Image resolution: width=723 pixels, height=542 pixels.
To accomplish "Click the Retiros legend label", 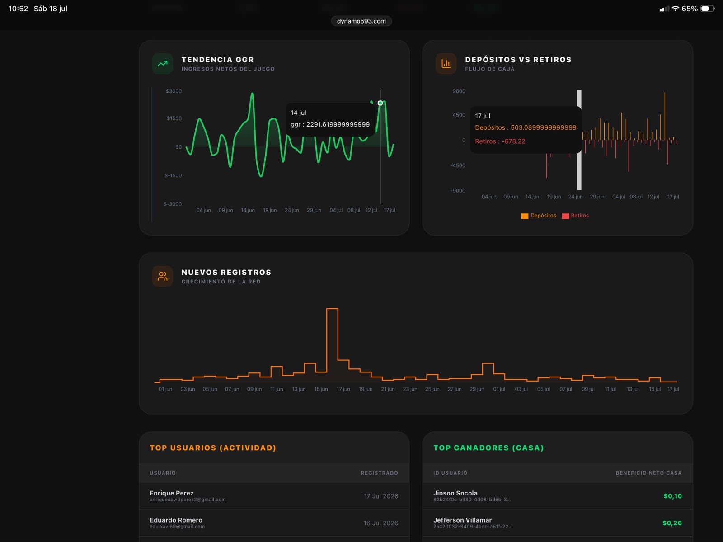I will tap(580, 216).
